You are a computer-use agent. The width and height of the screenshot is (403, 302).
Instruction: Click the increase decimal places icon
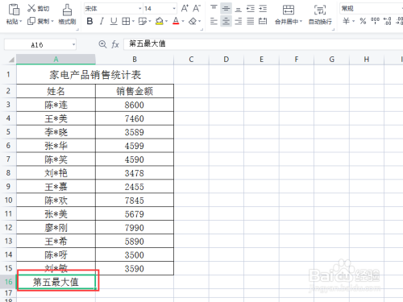(387, 21)
